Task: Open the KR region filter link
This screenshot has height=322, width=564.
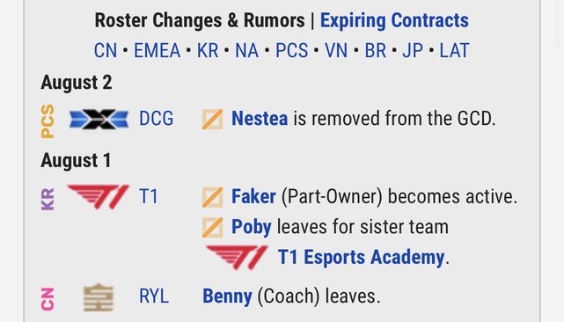Action: pyautogui.click(x=208, y=50)
